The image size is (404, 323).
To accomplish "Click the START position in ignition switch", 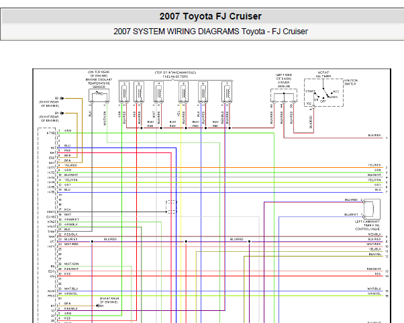I will pyautogui.click(x=310, y=91).
